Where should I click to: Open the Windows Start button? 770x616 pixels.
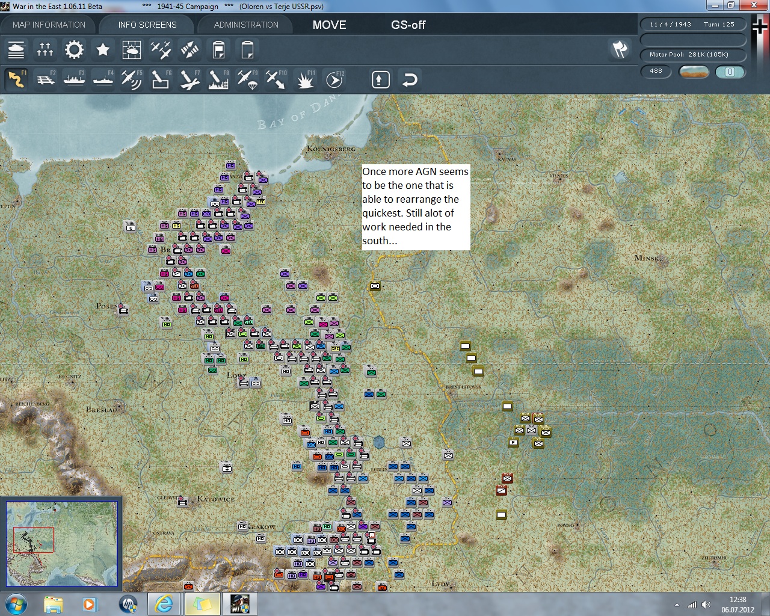pyautogui.click(x=16, y=604)
